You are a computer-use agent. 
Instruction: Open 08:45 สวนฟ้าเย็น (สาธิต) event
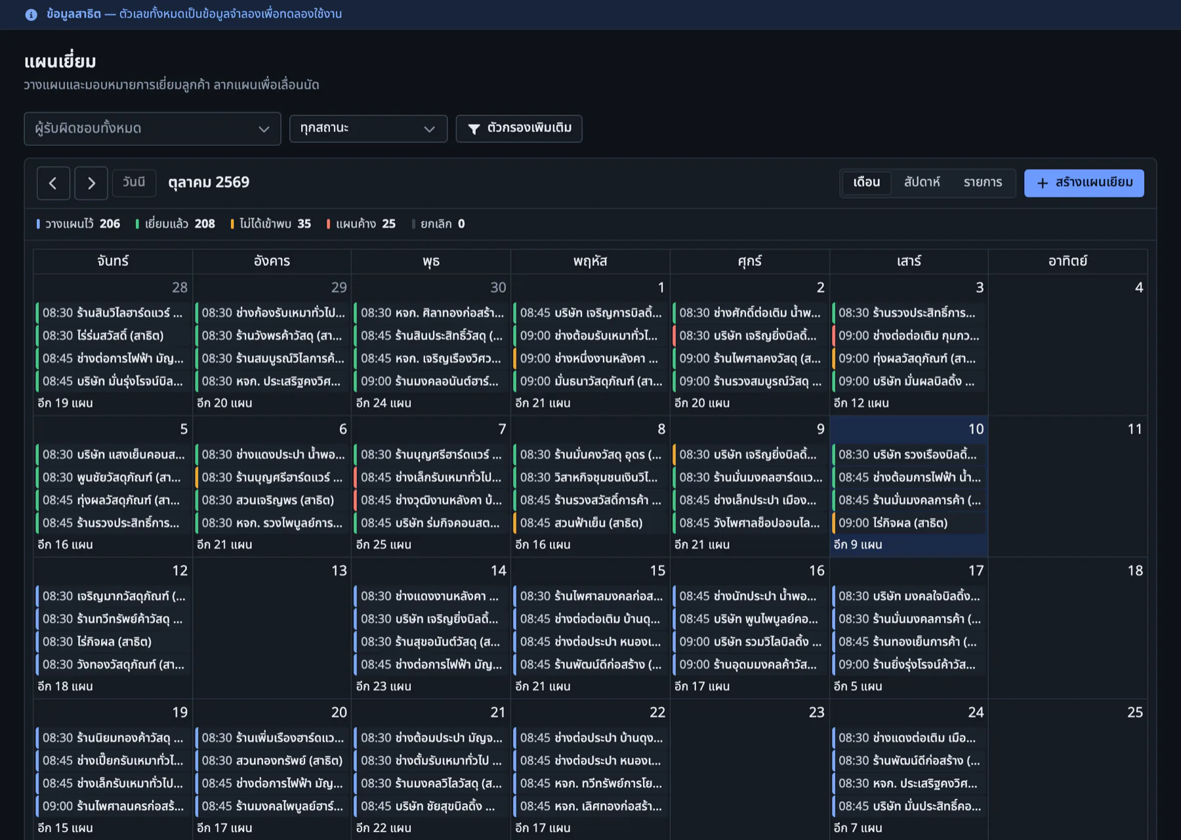(x=590, y=523)
